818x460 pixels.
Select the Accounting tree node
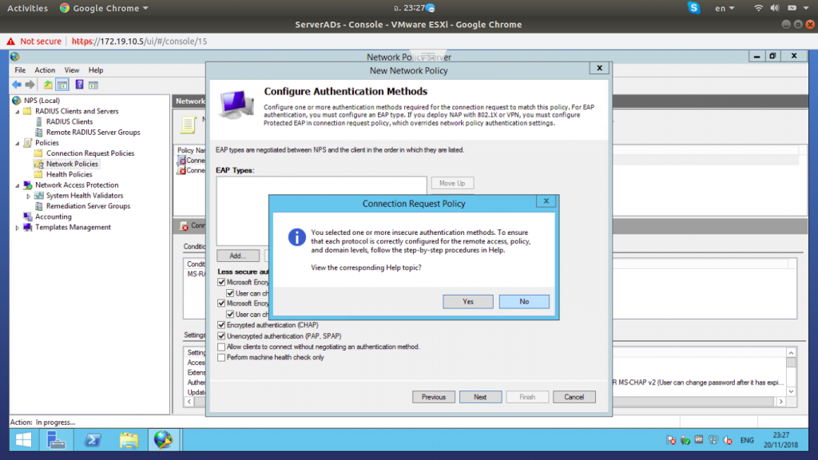[54, 217]
